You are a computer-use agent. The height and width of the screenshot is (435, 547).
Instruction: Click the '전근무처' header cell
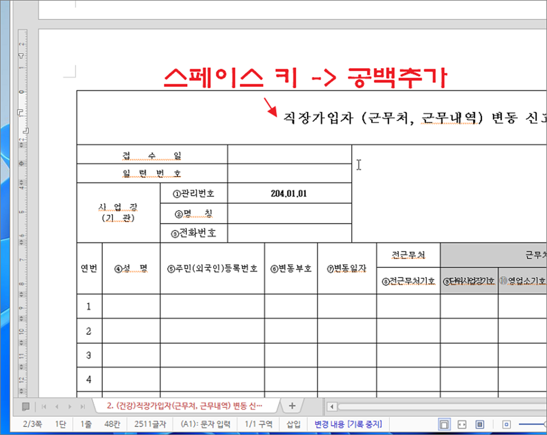point(408,255)
